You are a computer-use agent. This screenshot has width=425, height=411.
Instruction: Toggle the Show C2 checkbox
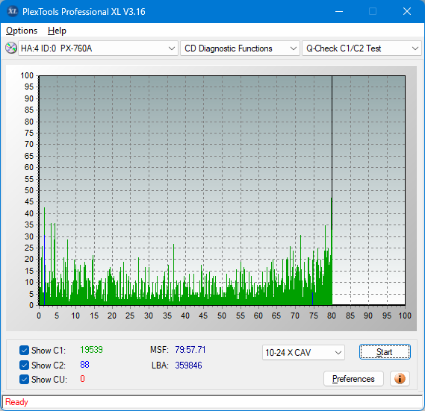[24, 365]
